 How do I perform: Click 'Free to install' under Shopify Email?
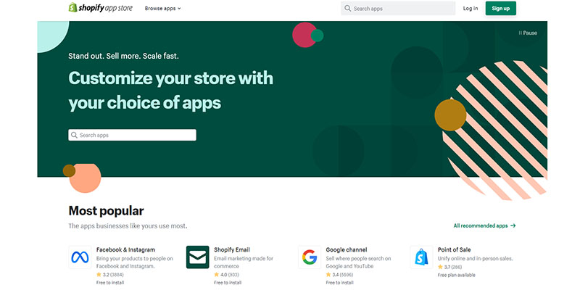[x=228, y=283]
